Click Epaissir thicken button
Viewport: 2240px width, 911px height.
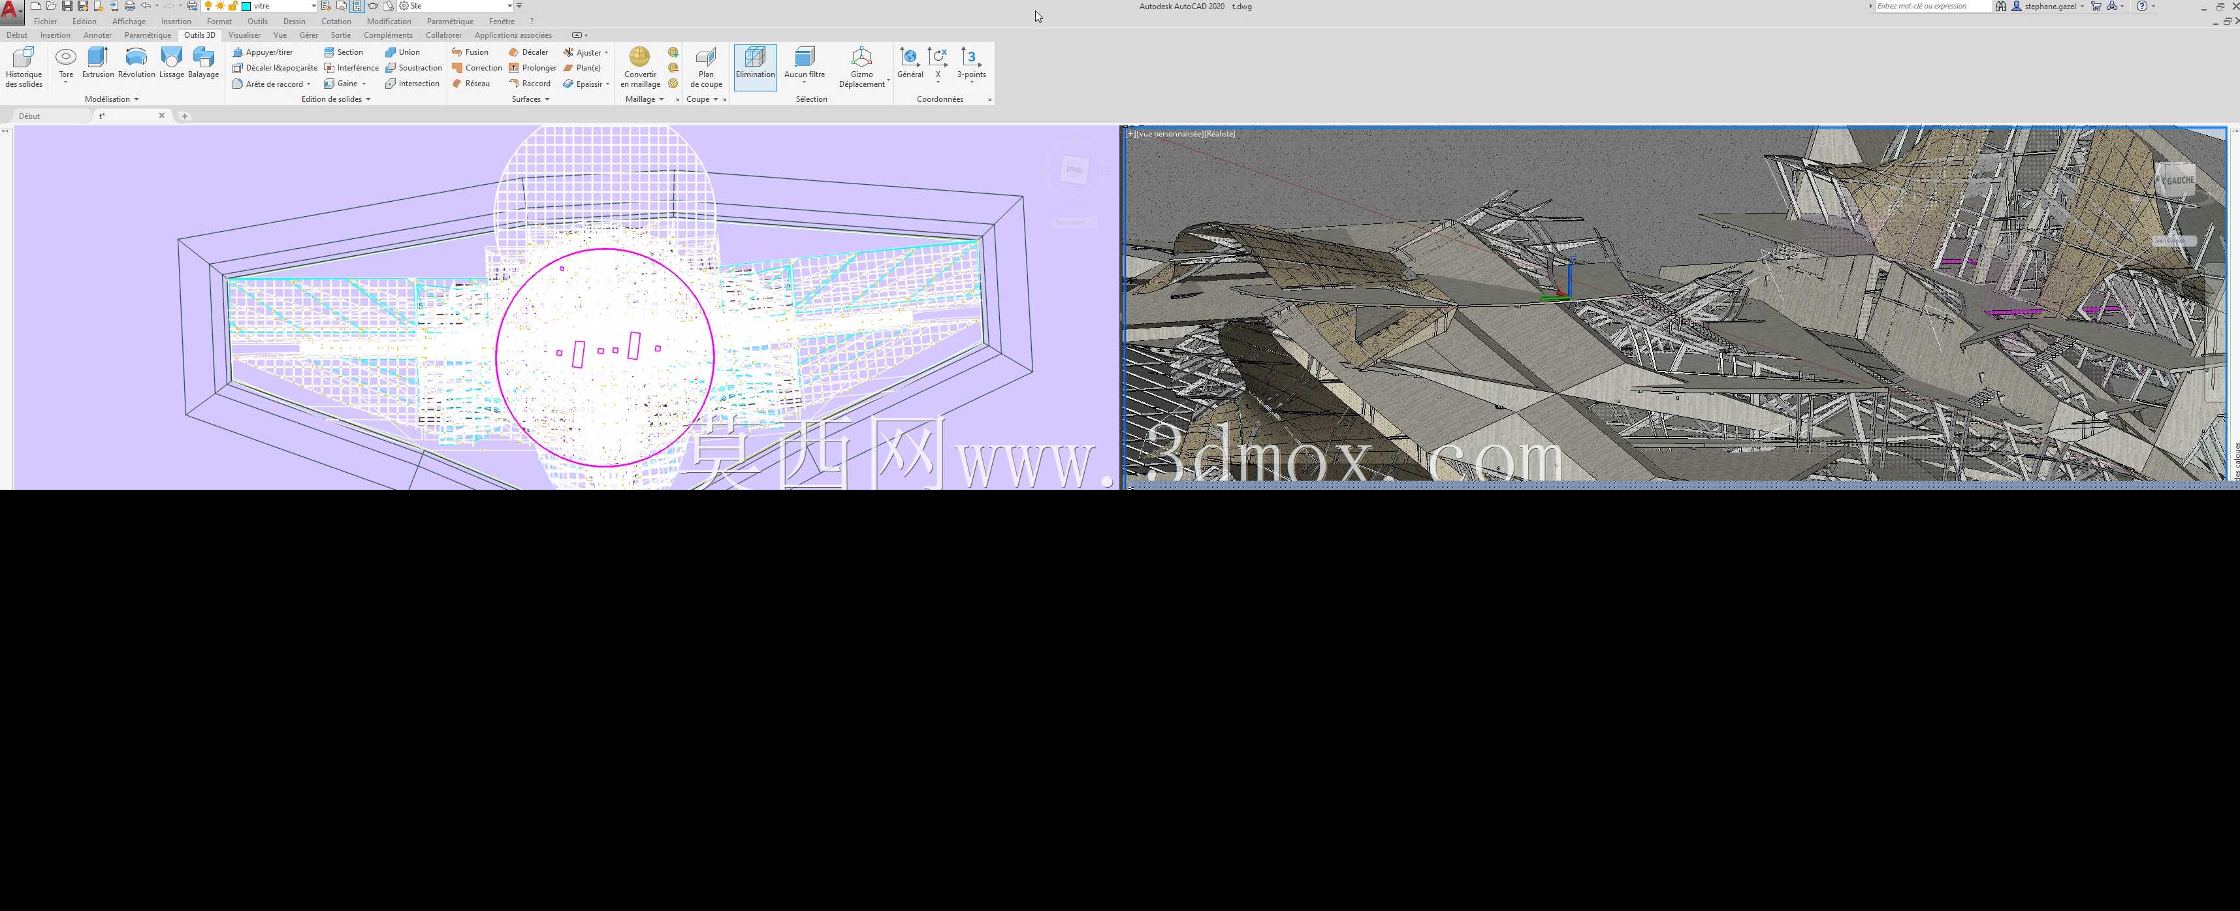point(585,84)
